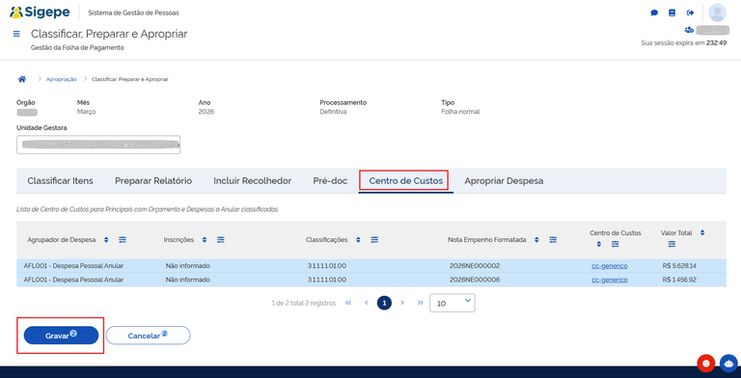The height and width of the screenshot is (378, 741).
Task: Click AFL001 Despesa Pessoal Anular in 2026NE000006 row
Action: [73, 280]
